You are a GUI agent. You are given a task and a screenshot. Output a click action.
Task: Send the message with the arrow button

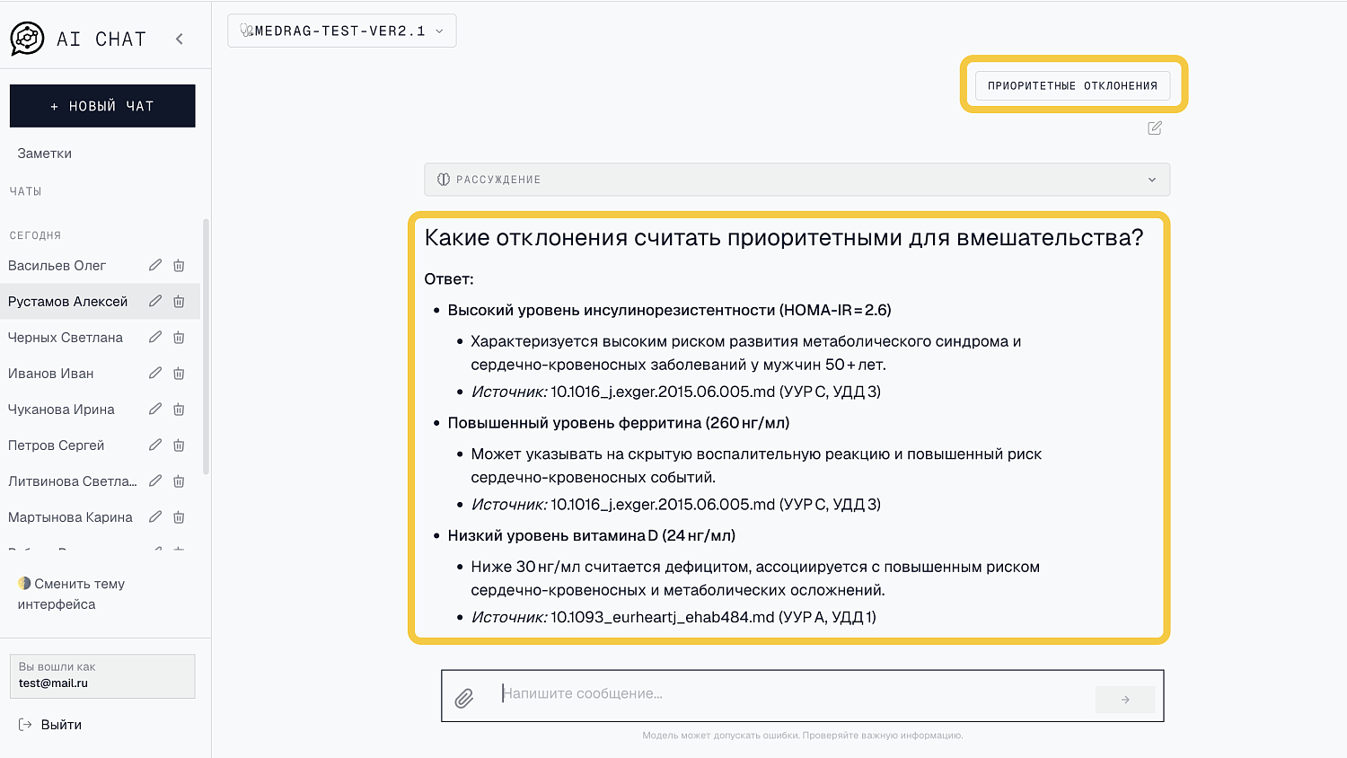(1125, 700)
